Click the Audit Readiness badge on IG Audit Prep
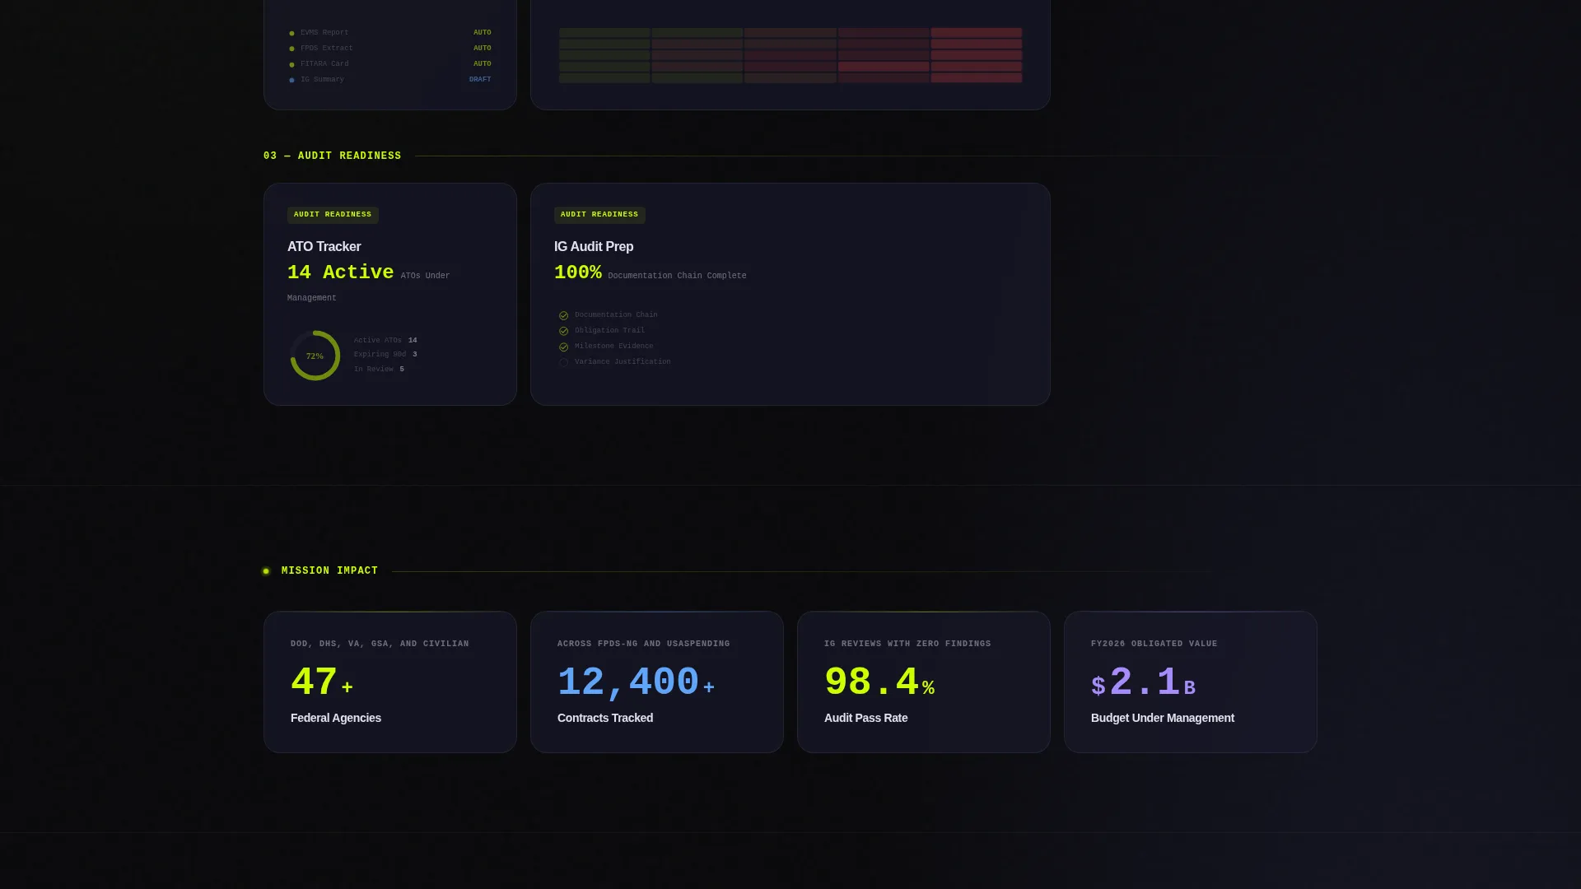1581x889 pixels. 599,215
